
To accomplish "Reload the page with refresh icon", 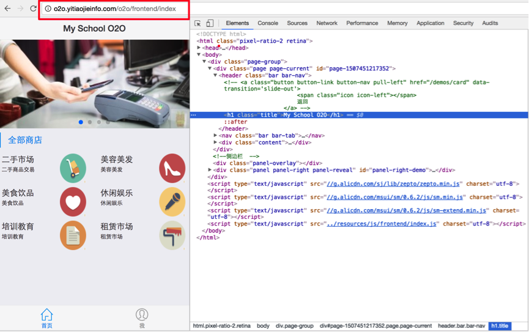I will tap(33, 9).
